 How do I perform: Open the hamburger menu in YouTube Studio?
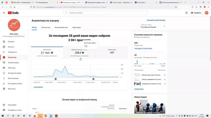click(4, 13)
